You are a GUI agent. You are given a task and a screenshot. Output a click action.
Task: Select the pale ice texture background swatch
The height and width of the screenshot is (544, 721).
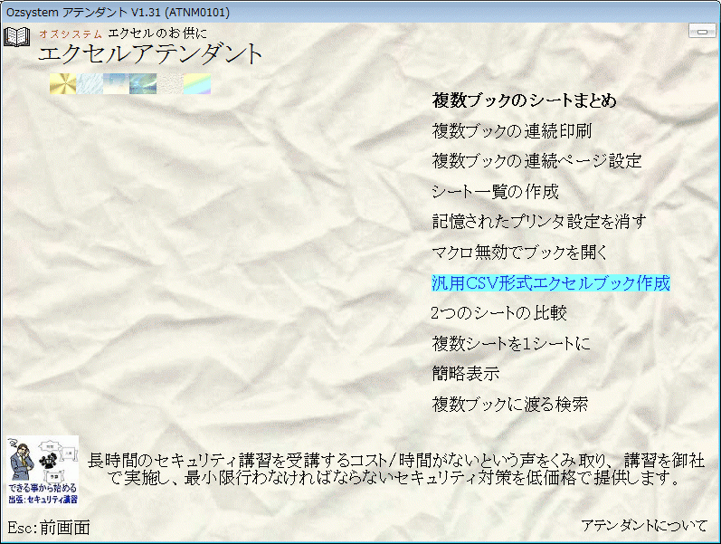pyautogui.click(x=90, y=84)
